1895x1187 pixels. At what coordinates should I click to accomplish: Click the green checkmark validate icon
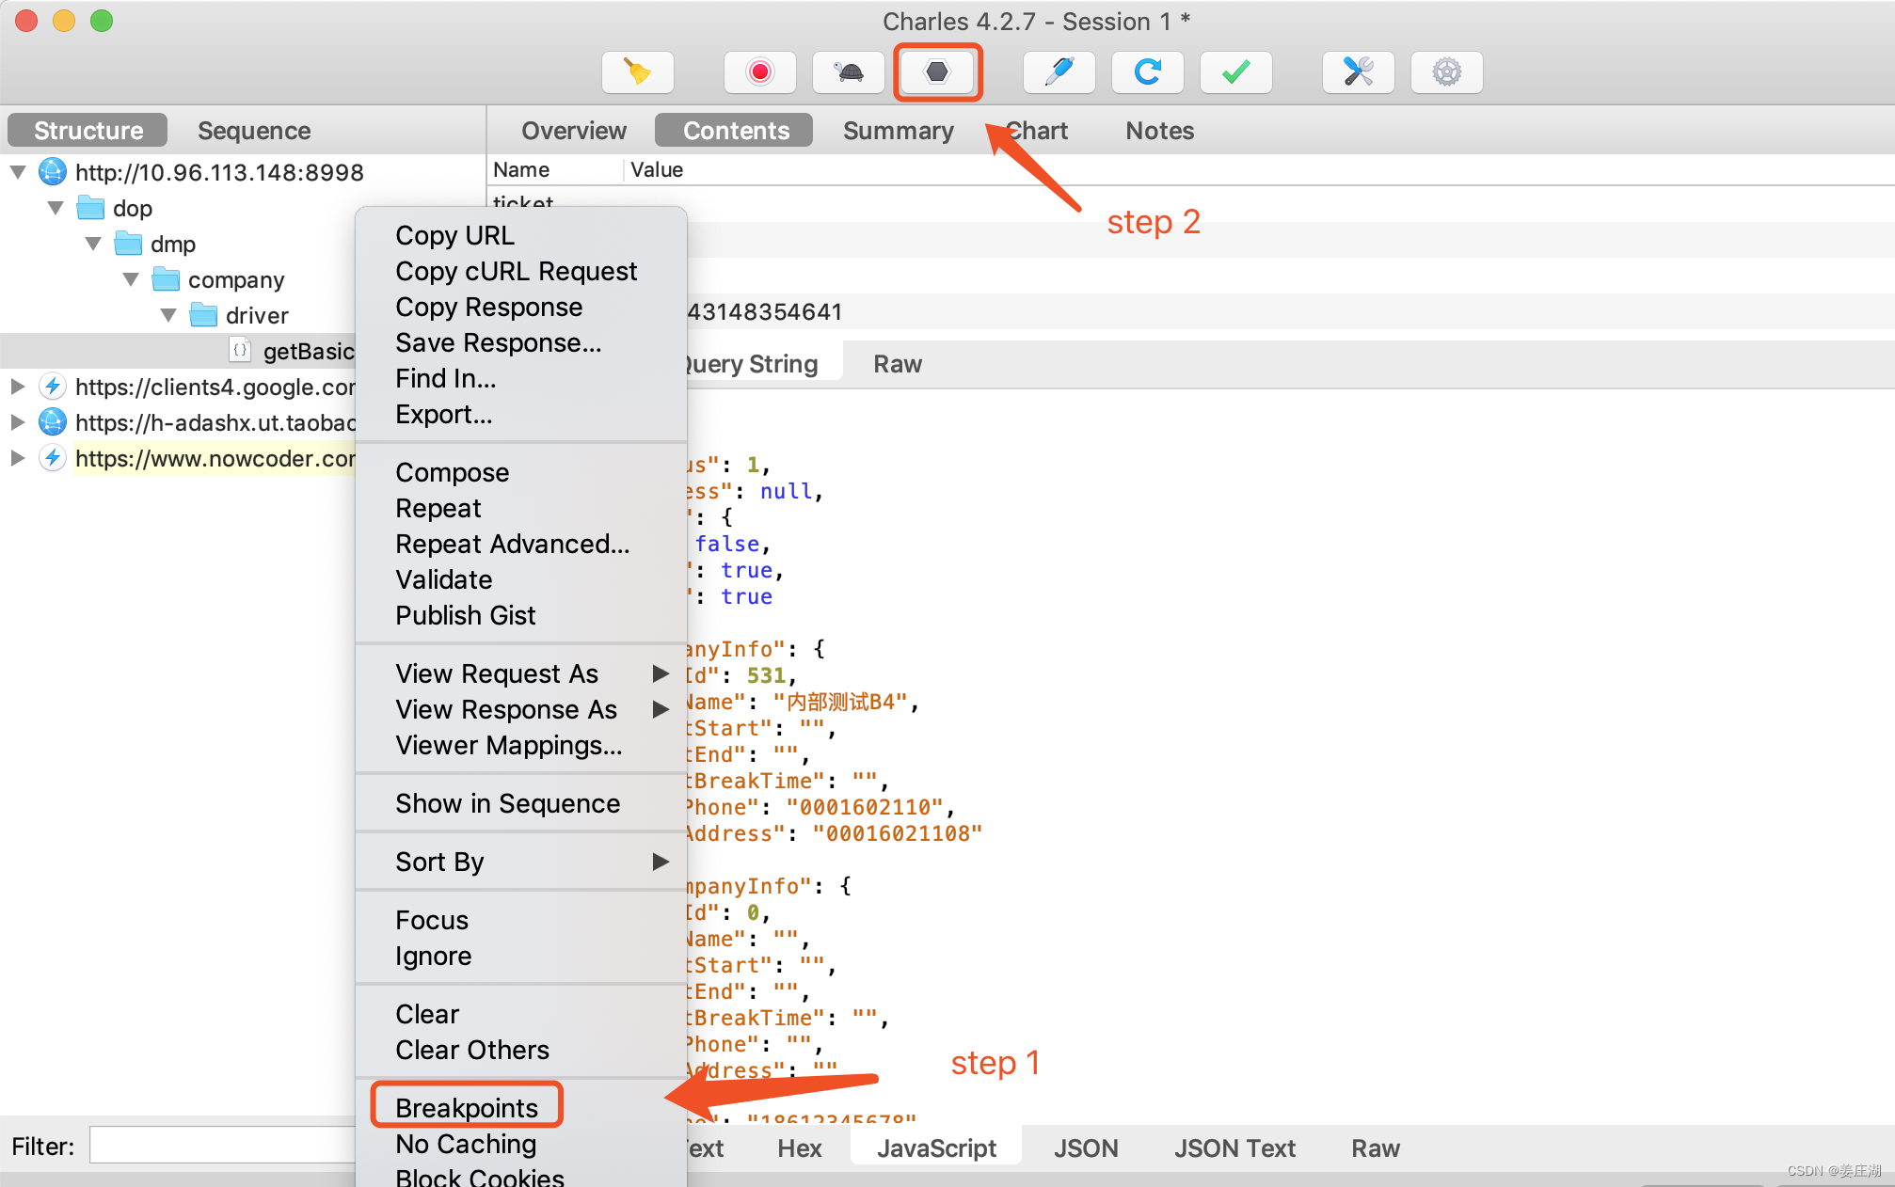point(1235,72)
